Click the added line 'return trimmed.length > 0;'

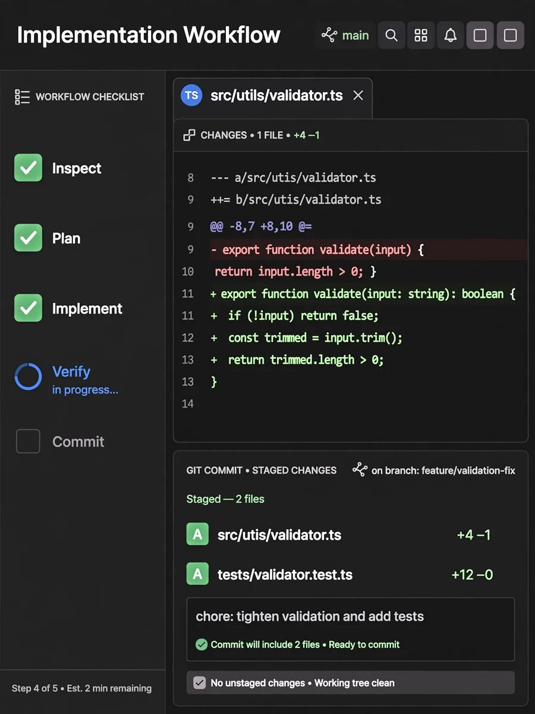297,359
